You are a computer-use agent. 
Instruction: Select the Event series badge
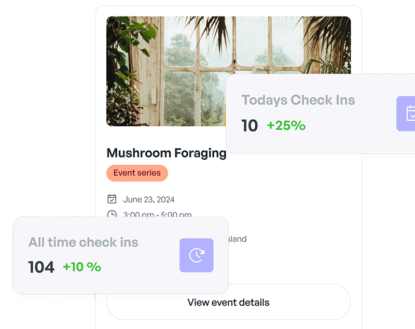(x=137, y=173)
